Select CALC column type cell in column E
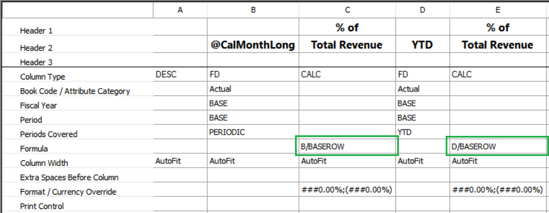Viewport: 549px width, 213px height. coord(498,74)
